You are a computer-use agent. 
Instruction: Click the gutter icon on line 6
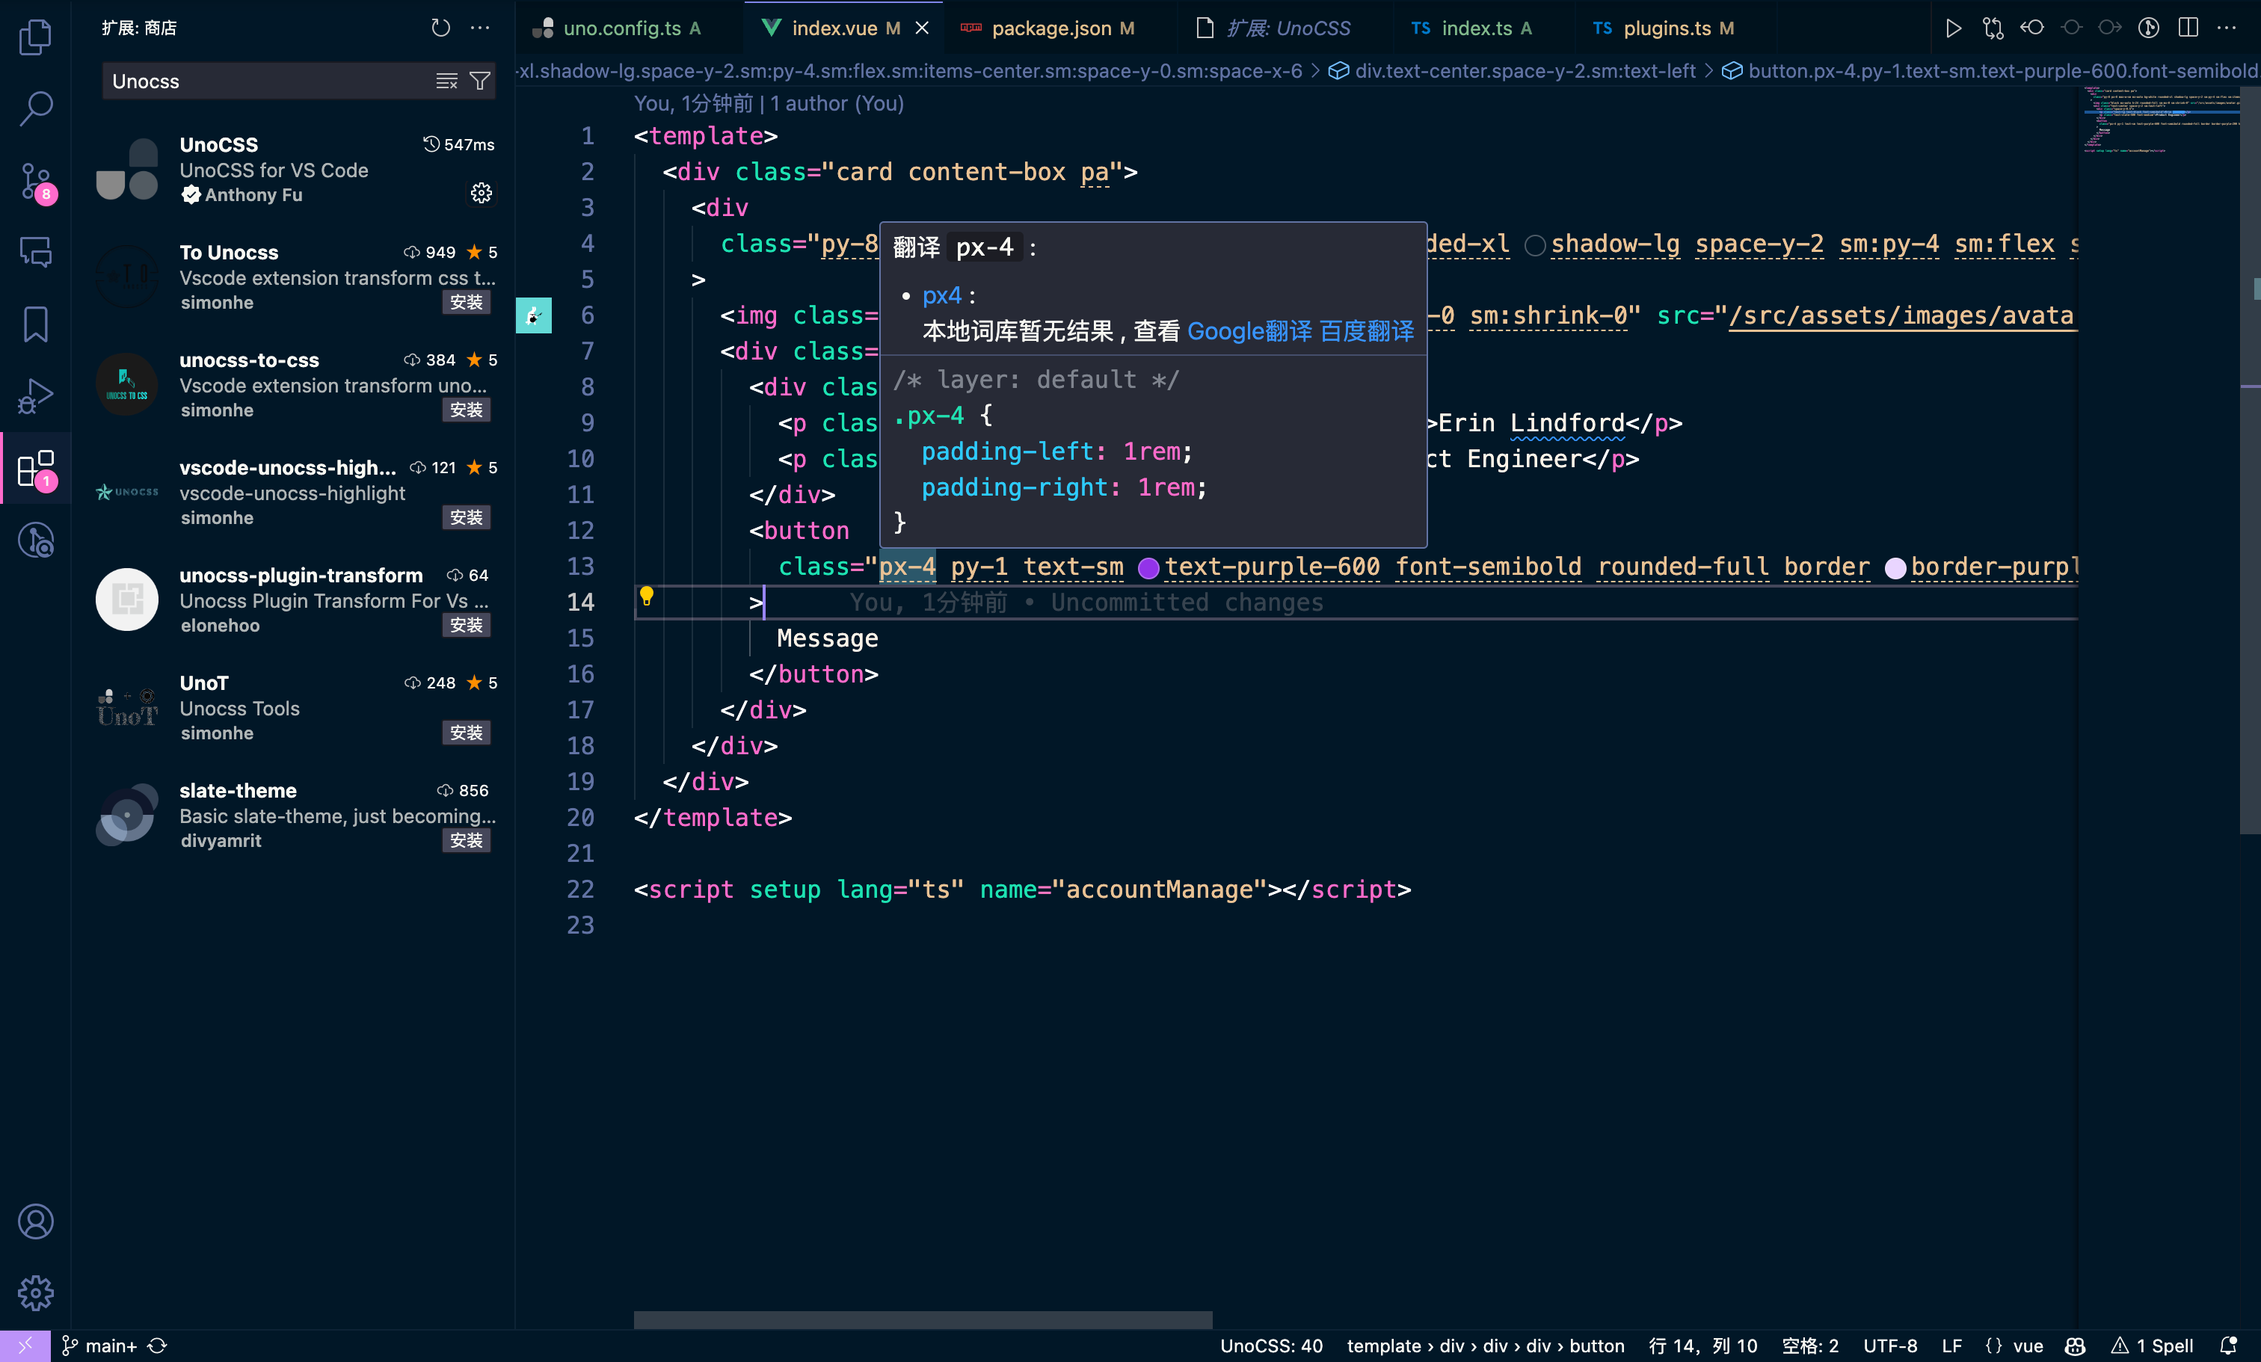(x=533, y=315)
